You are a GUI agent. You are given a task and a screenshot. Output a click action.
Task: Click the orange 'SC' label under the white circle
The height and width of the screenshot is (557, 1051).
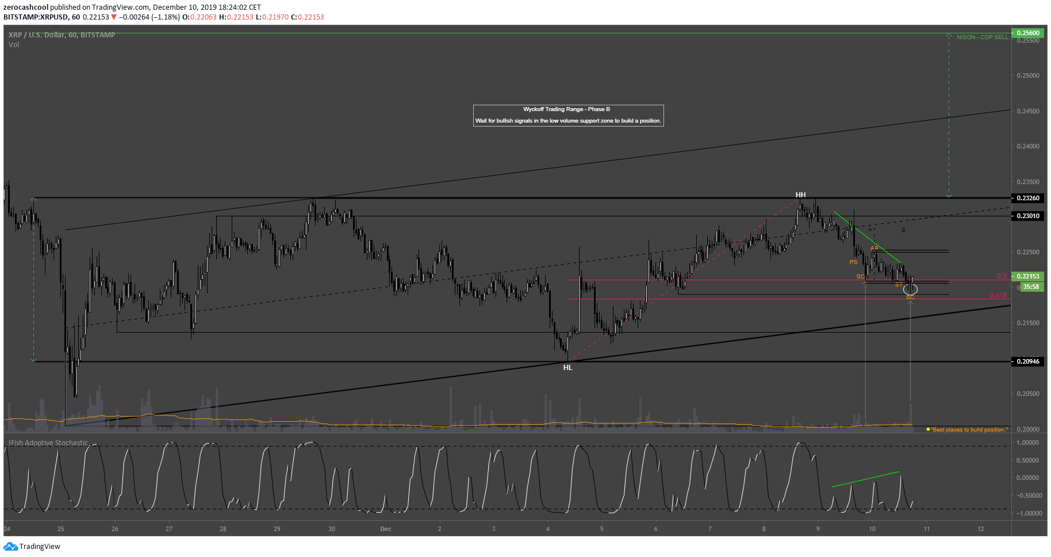click(910, 297)
